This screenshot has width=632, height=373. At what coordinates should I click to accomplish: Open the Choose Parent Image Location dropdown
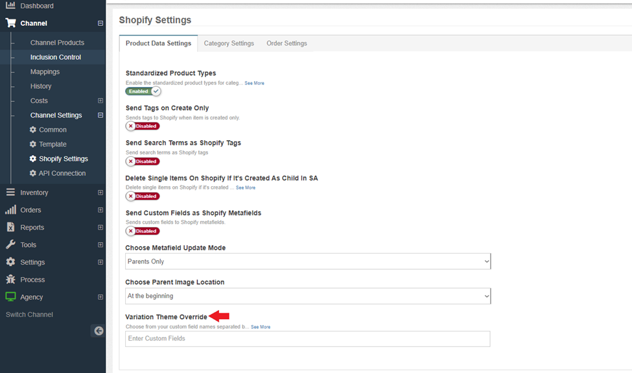tap(308, 296)
